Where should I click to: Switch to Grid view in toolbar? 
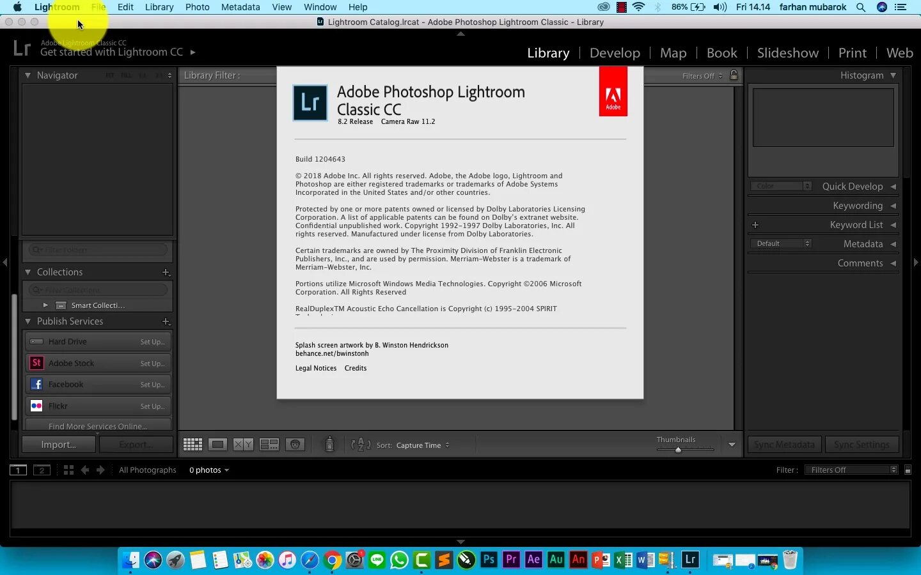pyautogui.click(x=193, y=445)
